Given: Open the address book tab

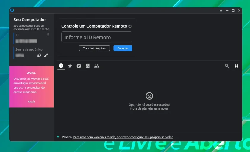Looking at the screenshot, I should (88, 66).
